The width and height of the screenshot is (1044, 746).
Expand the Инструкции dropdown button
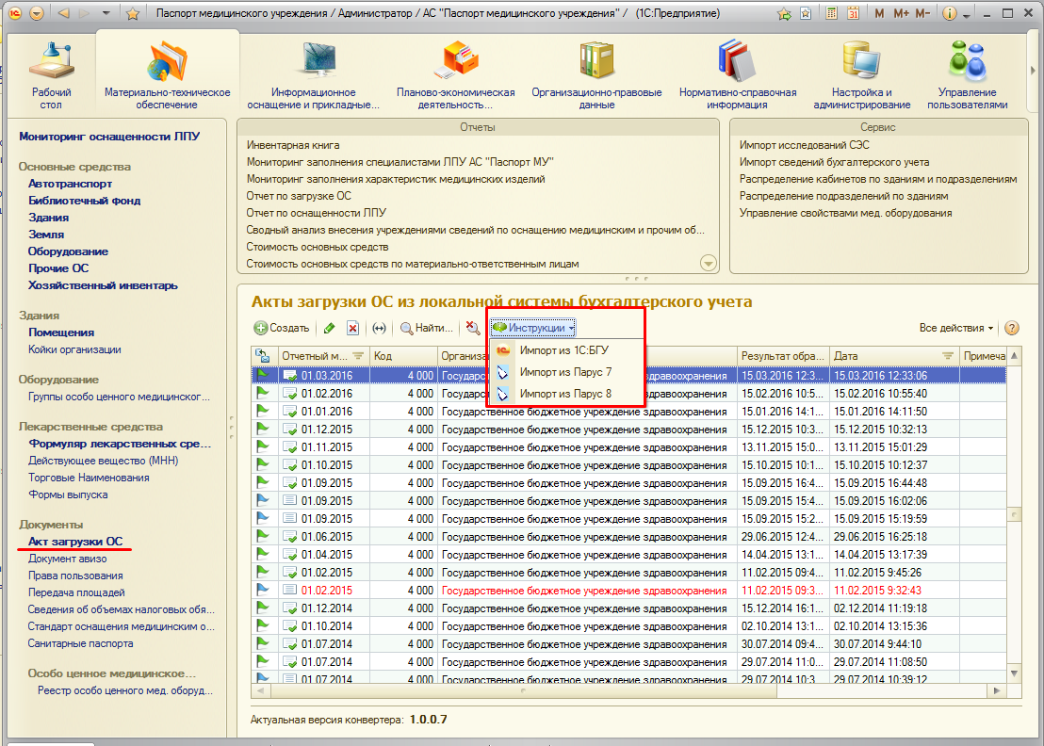pyautogui.click(x=533, y=328)
